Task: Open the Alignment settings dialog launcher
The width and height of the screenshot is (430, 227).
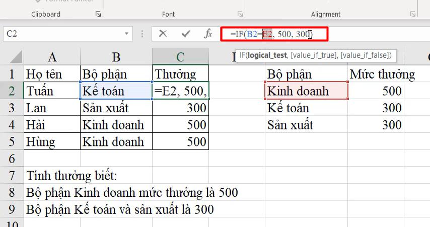Action: pos(413,14)
